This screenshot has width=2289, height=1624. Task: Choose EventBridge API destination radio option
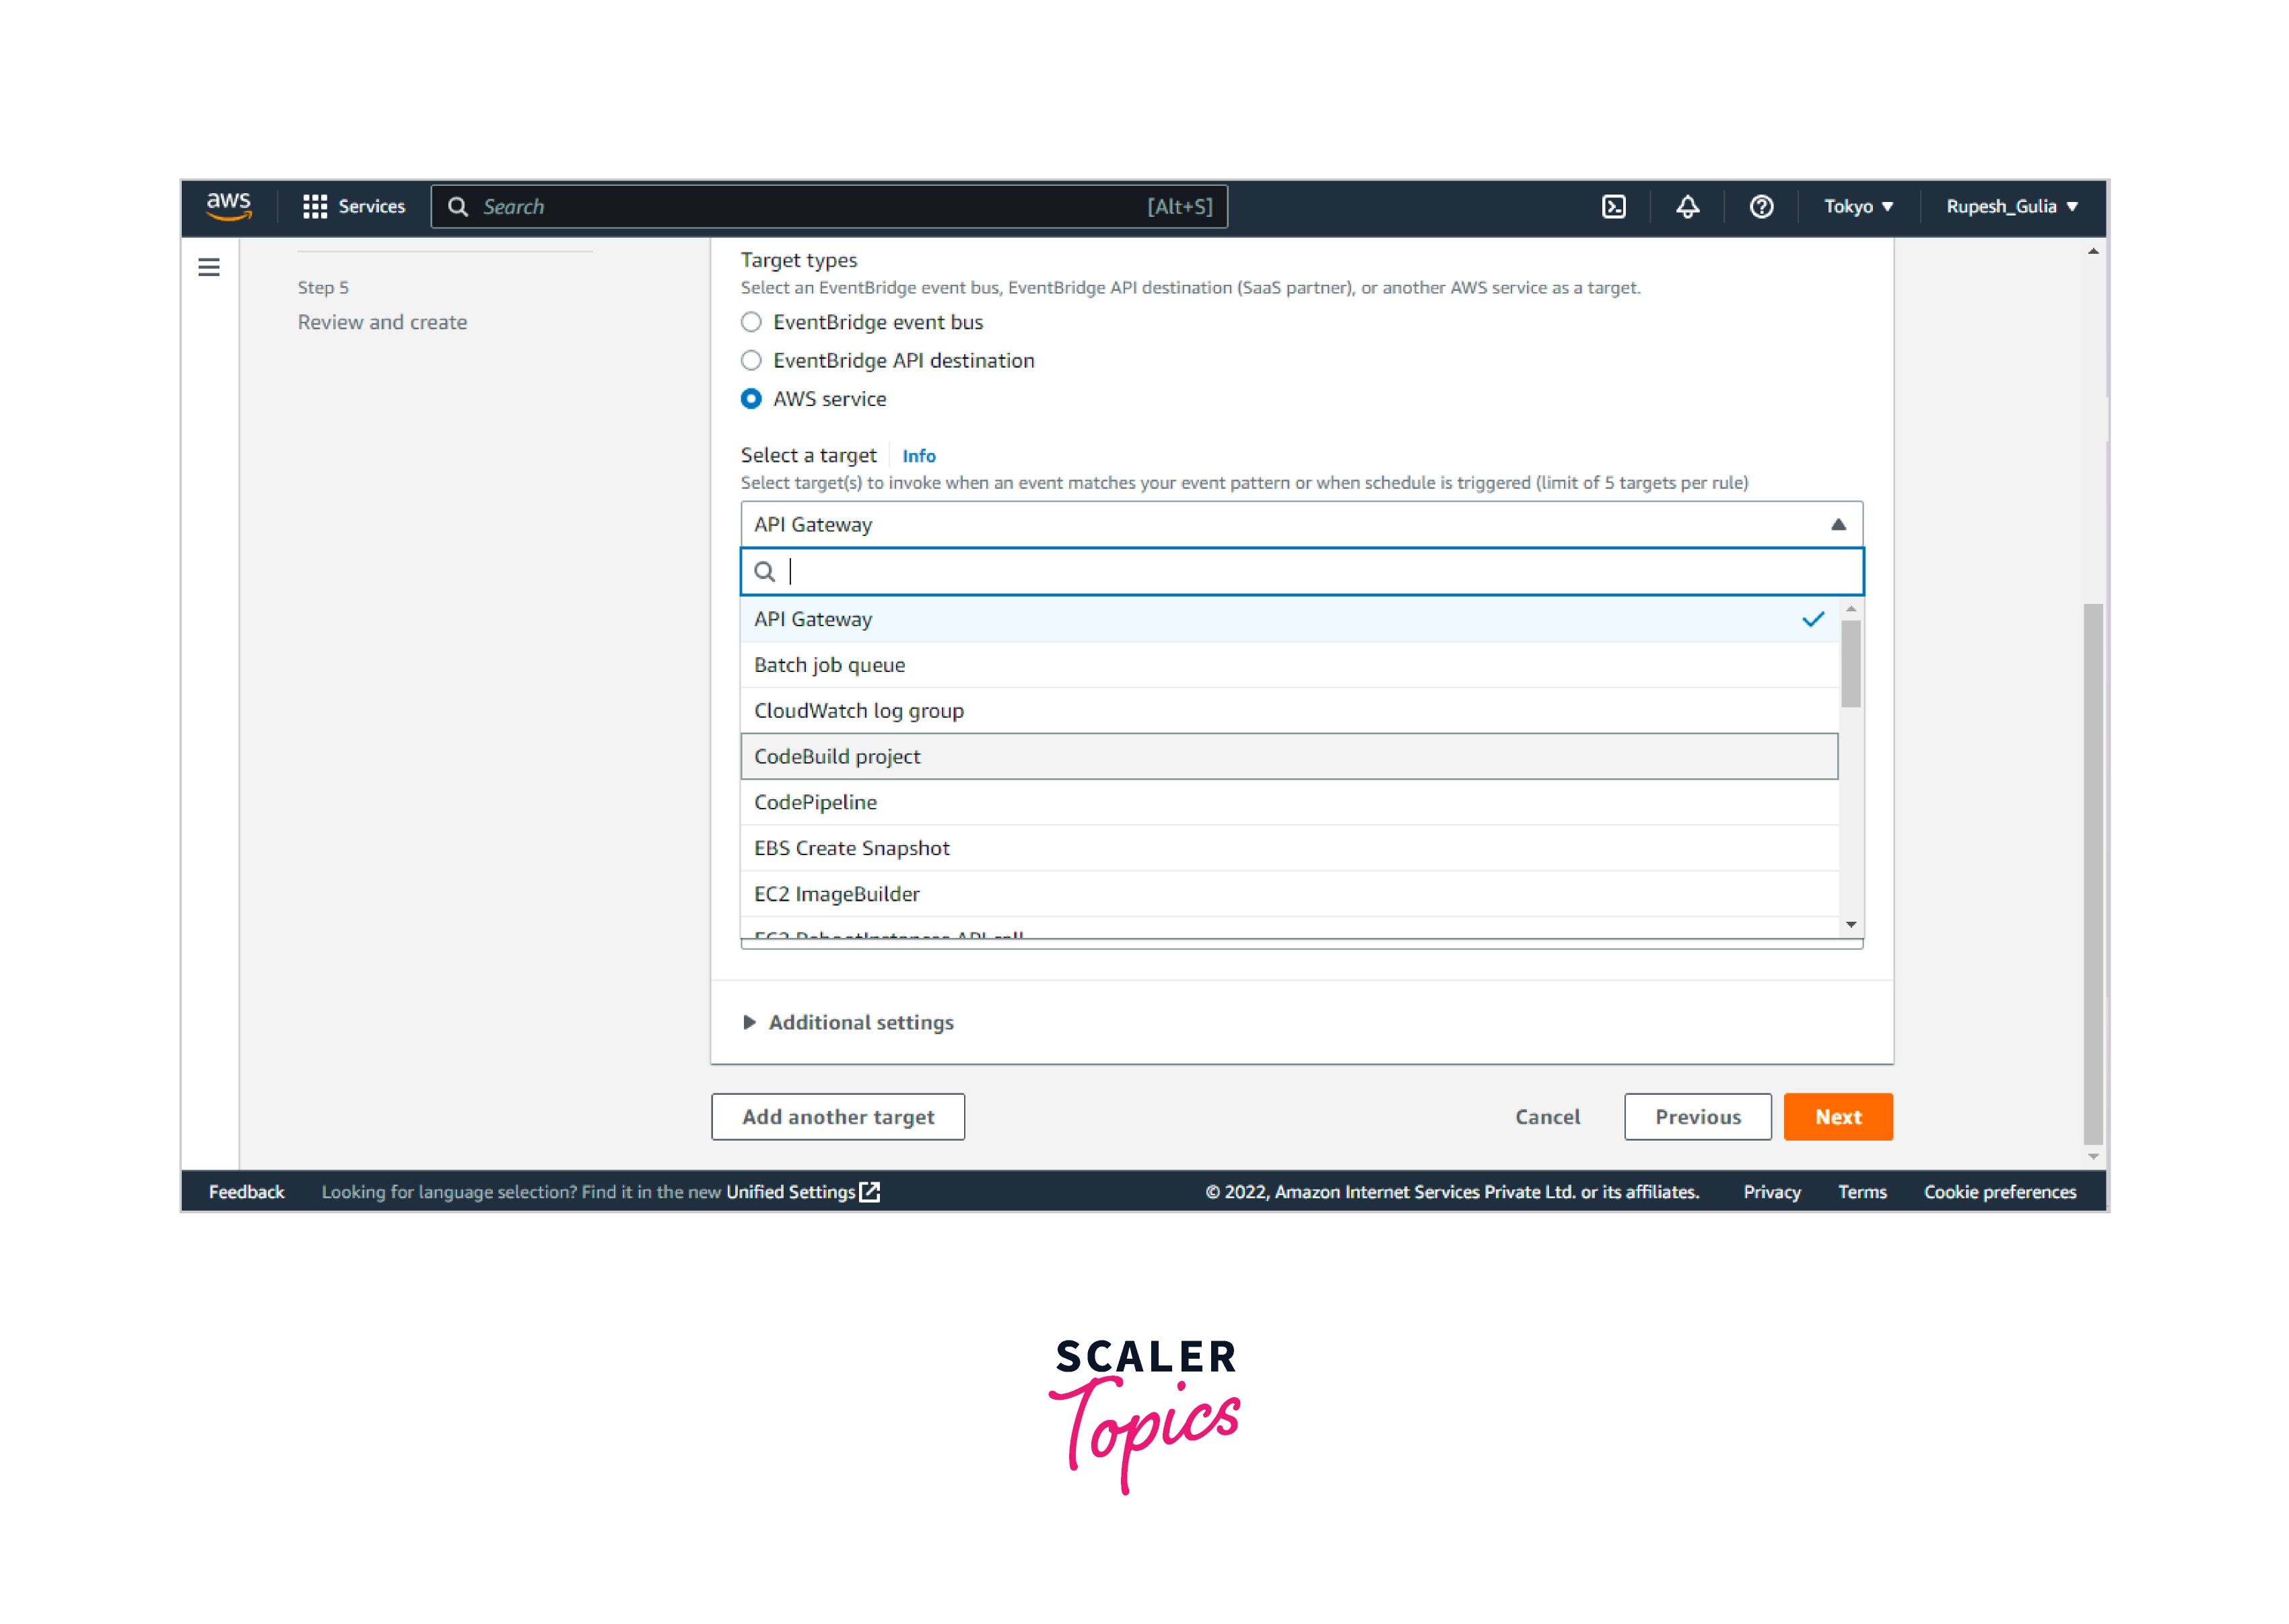751,360
